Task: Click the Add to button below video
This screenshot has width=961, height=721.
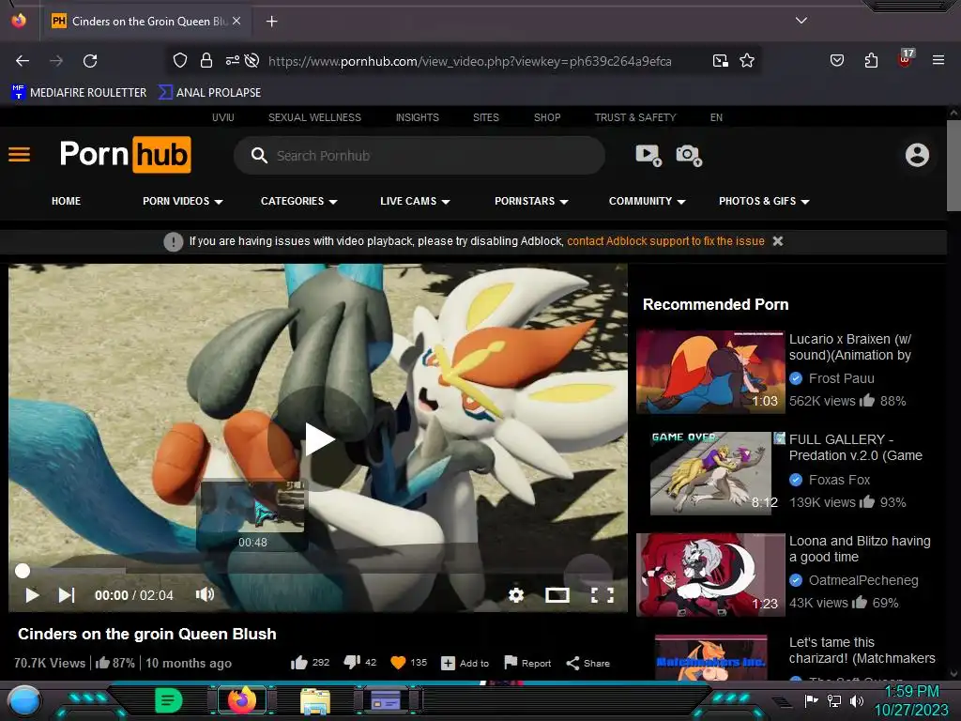Action: pos(465,663)
